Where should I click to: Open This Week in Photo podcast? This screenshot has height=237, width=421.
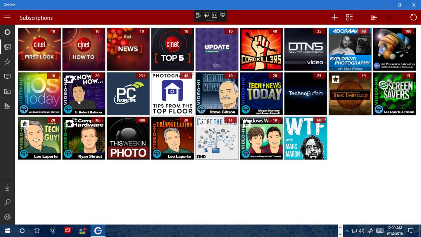[128, 138]
